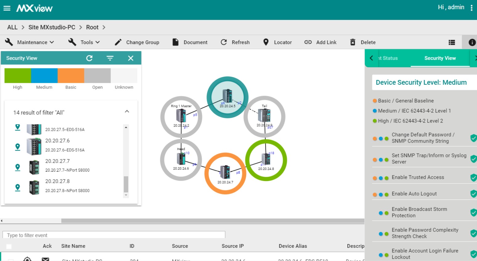This screenshot has height=261, width=477.
Task: Click the shield check for Broadcast Storm Protection
Action: (x=474, y=212)
